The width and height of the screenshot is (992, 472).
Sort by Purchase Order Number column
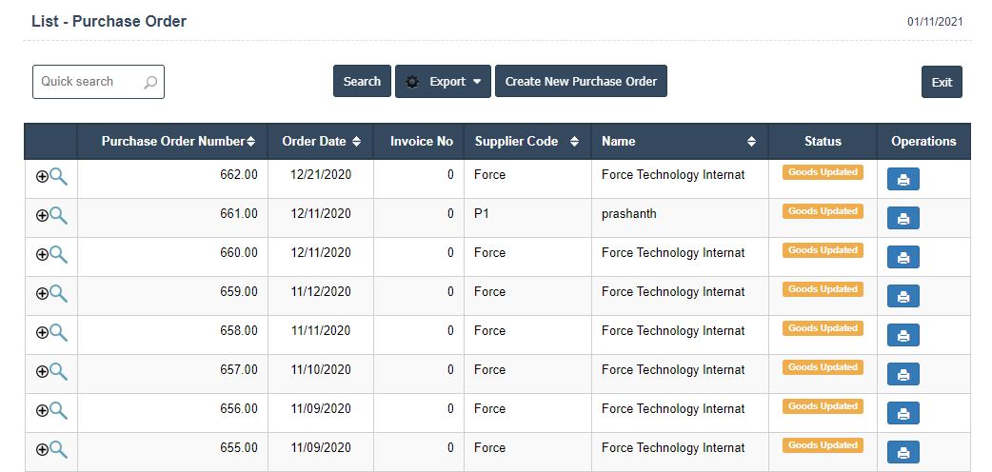point(250,142)
